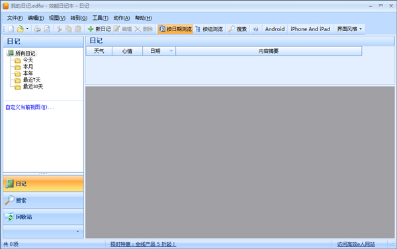
Task: Open the 文件(F) menu
Action: [x=15, y=18]
